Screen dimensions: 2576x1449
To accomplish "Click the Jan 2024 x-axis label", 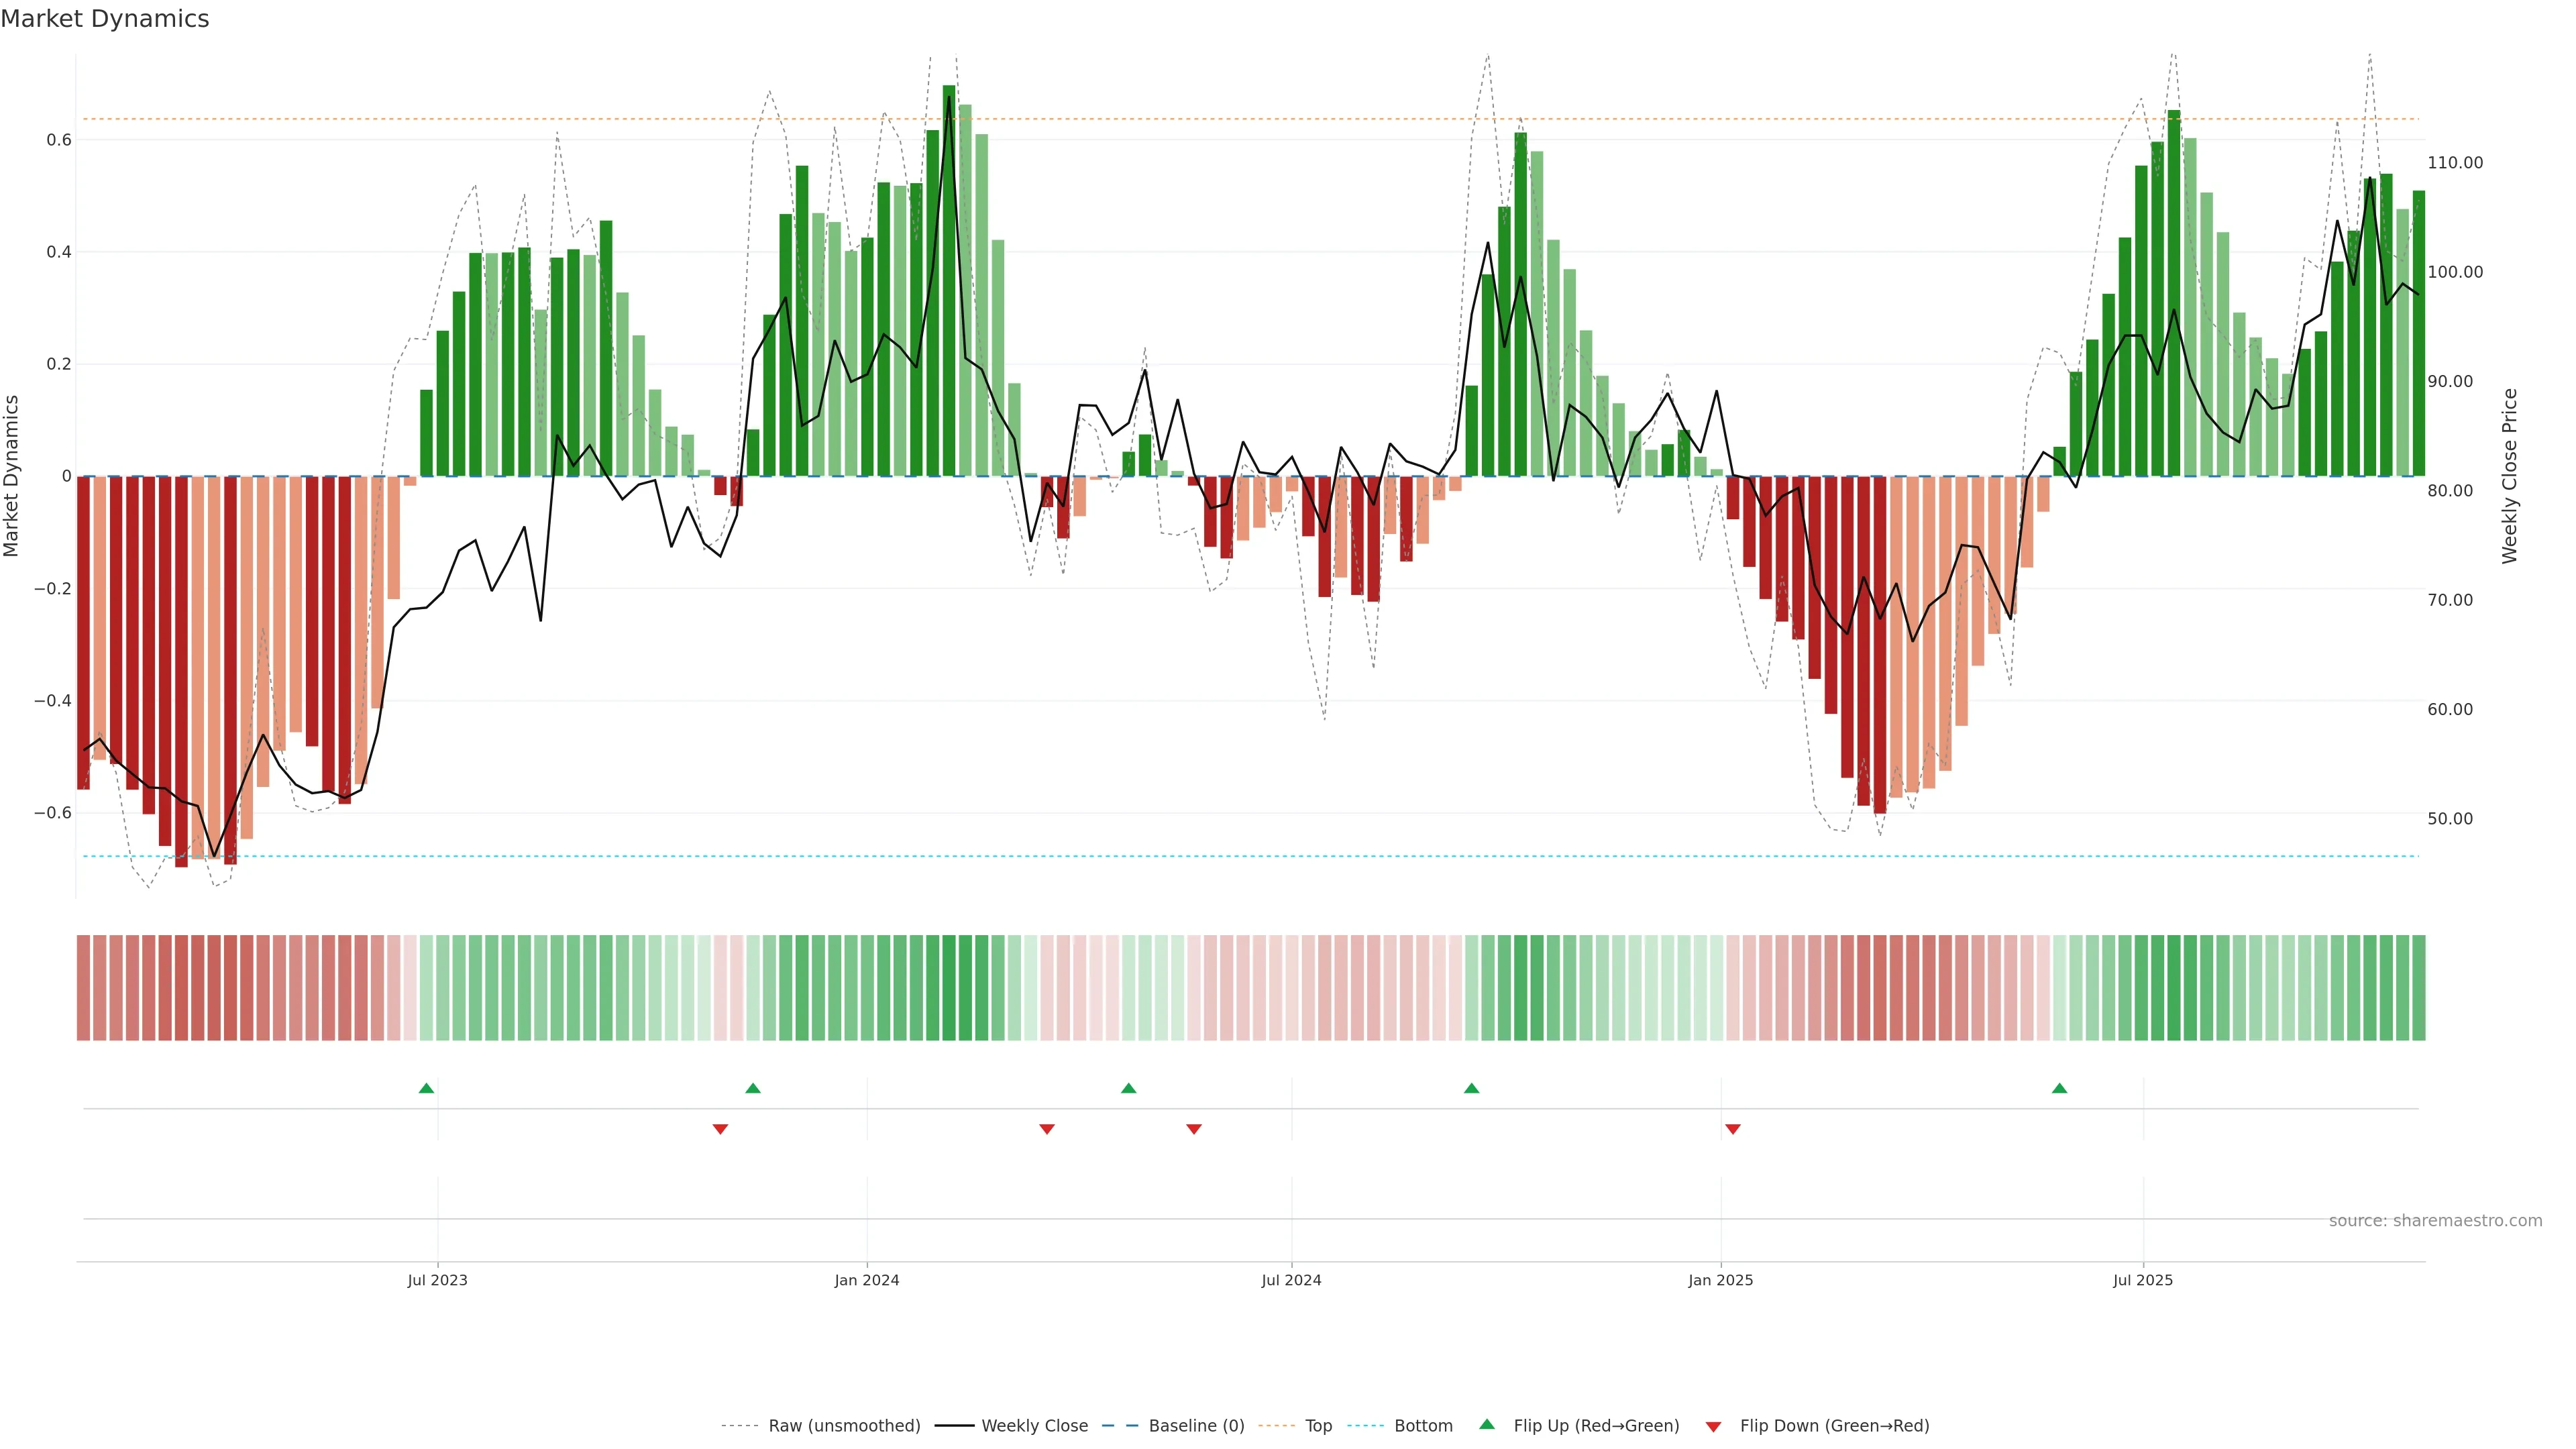I will pyautogui.click(x=867, y=1280).
